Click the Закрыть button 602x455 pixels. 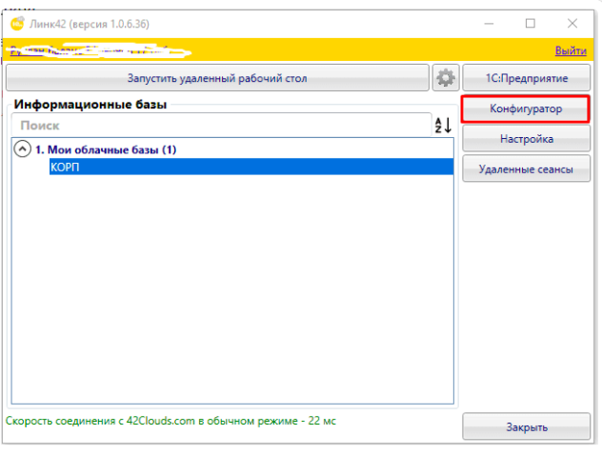pyautogui.click(x=527, y=426)
